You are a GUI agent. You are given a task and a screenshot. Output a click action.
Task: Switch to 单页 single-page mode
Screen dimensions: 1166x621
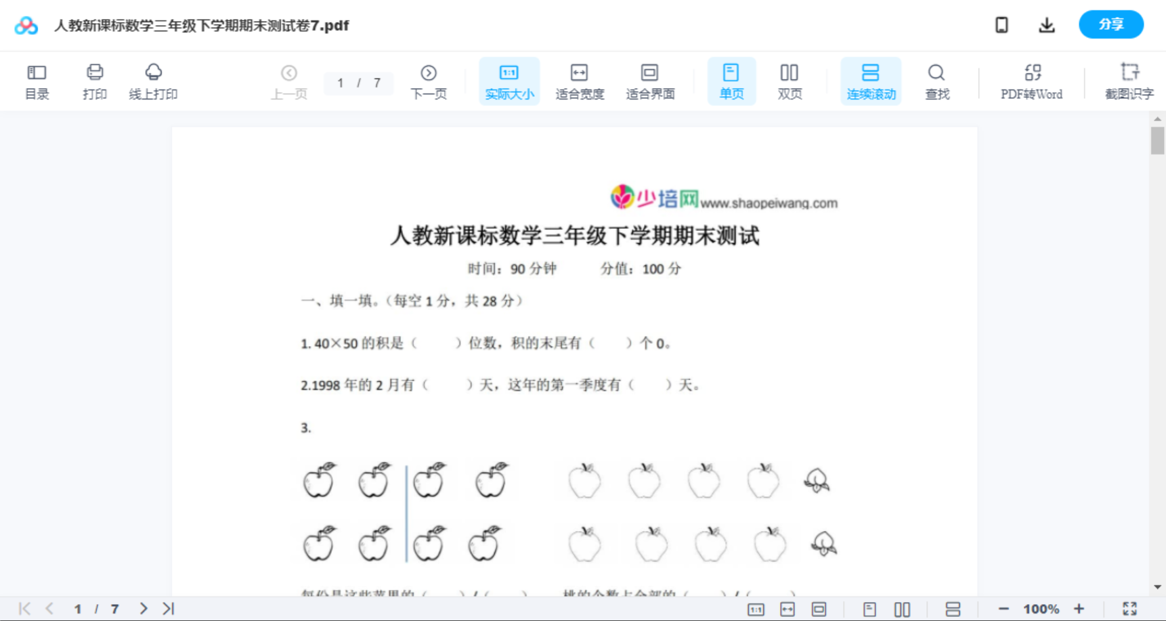(x=731, y=81)
